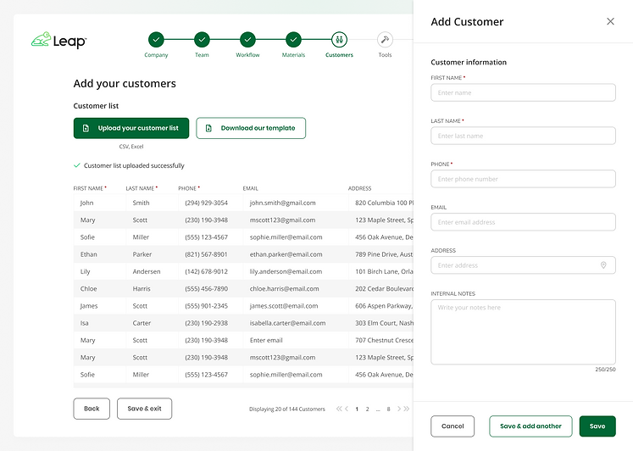Click the empty 'Enter email' cell
Viewport: 633px width, 451px height.
[x=266, y=340]
